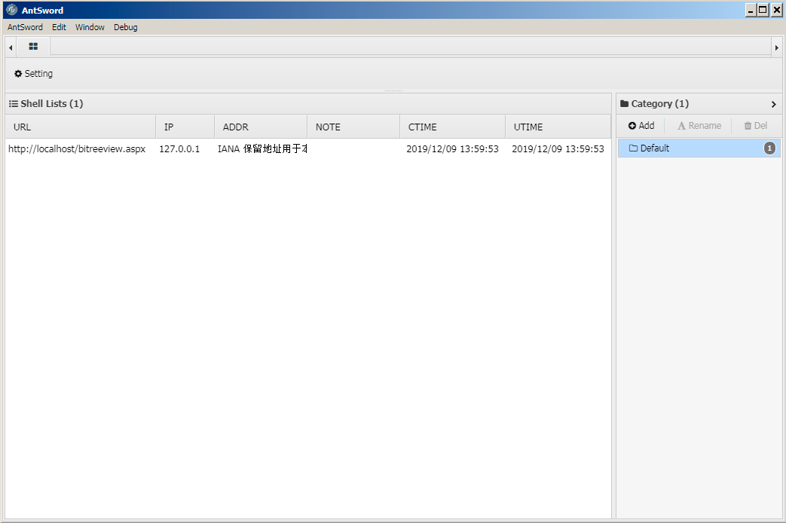Open the home grid tab icon
The image size is (786, 523).
click(33, 47)
